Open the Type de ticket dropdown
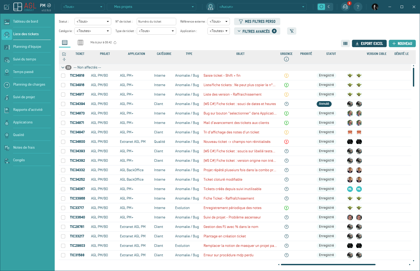This screenshot has width=420, height=271. point(156,31)
